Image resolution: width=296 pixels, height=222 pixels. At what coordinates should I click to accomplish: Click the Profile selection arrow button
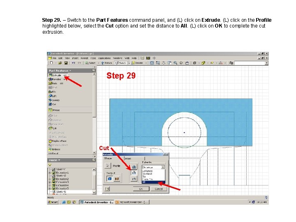107,166
